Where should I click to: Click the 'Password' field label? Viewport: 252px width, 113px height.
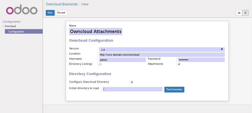tap(154, 59)
